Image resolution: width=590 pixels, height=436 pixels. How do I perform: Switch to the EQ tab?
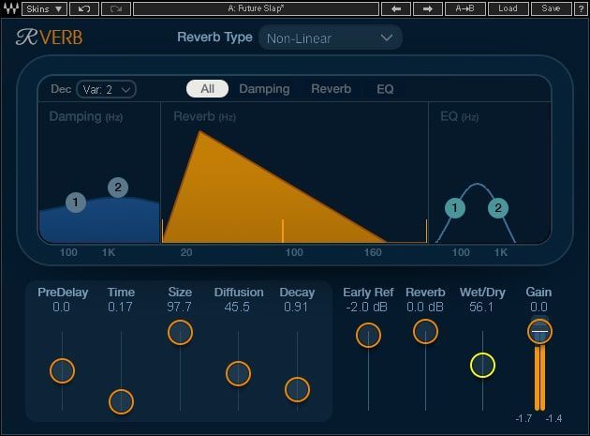click(x=385, y=89)
